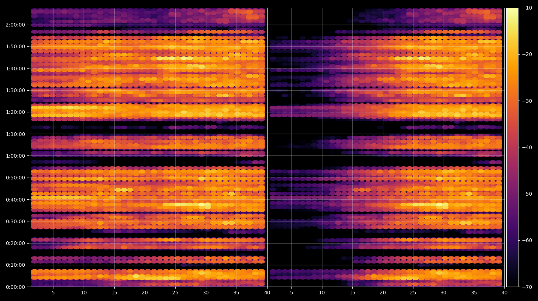Select the 0:30:00 y-axis tick label
The height and width of the screenshot is (301, 538).
point(15,221)
